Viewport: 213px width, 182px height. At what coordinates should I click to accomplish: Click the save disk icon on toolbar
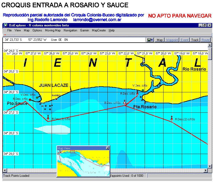click(x=150, y=40)
